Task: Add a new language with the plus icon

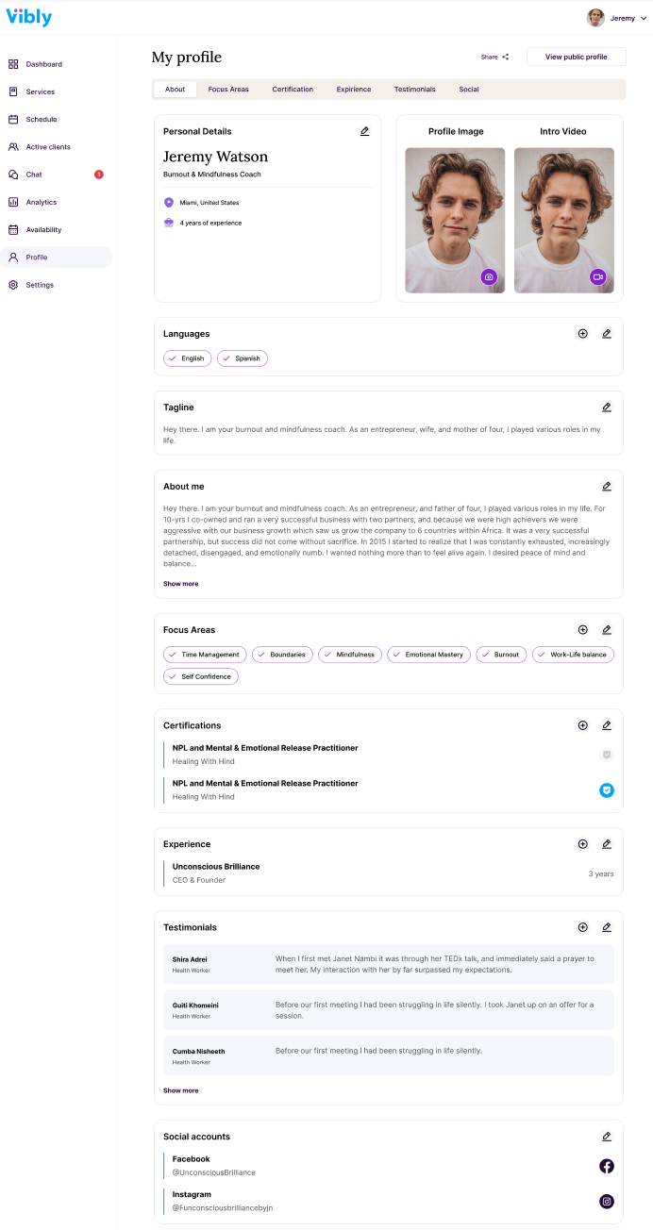Action: pos(582,333)
